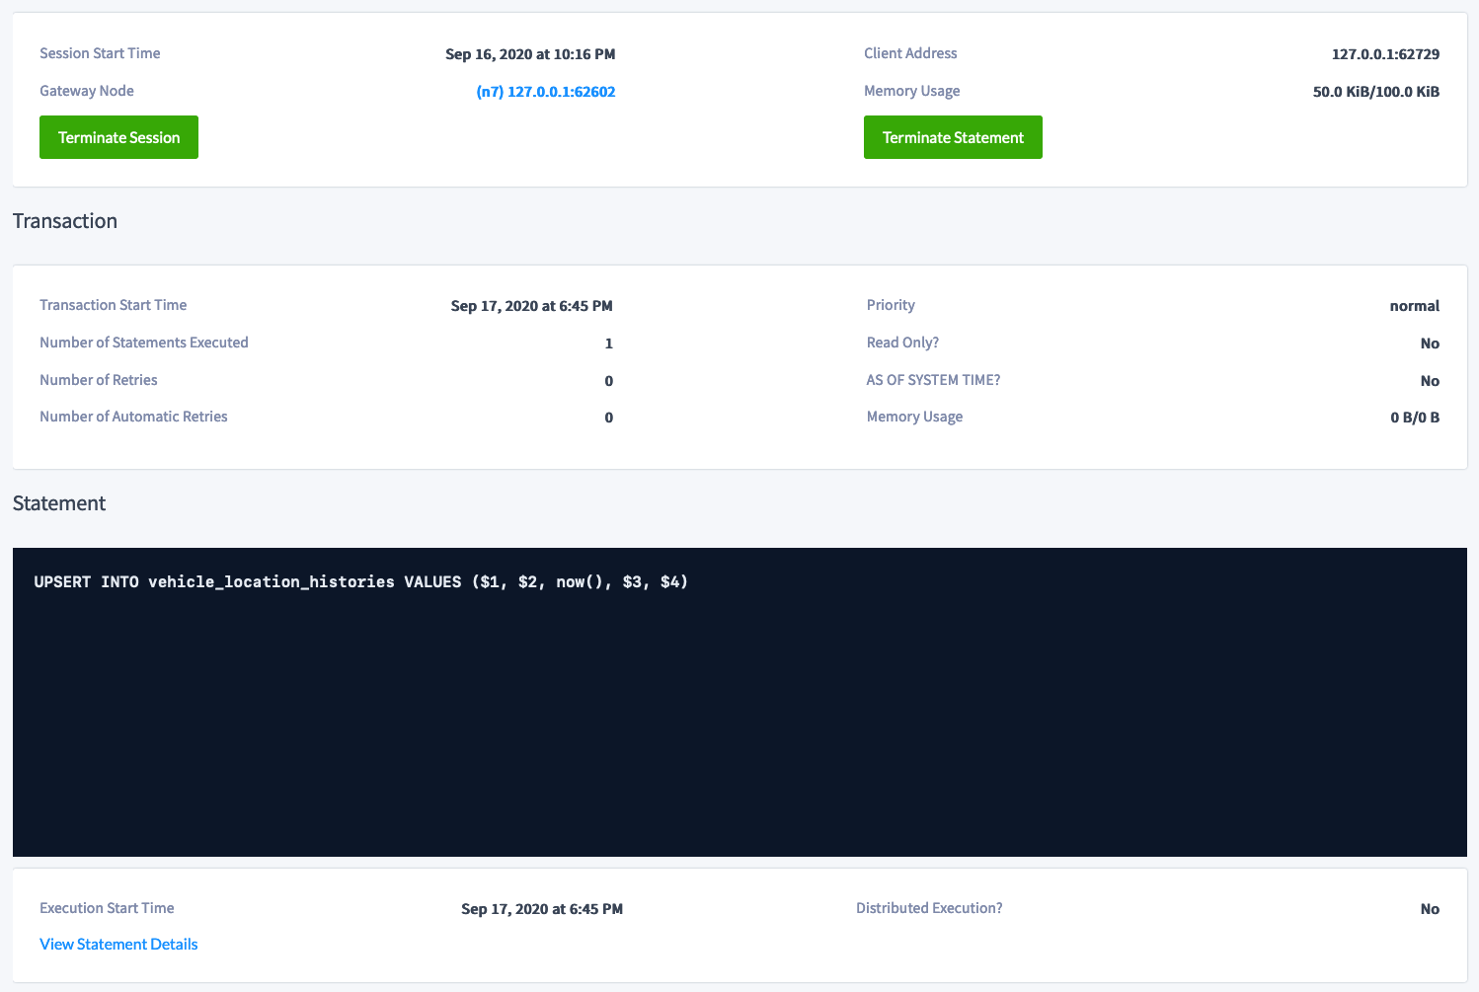The height and width of the screenshot is (992, 1479).
Task: Click the Number of Retries value
Action: (608, 380)
